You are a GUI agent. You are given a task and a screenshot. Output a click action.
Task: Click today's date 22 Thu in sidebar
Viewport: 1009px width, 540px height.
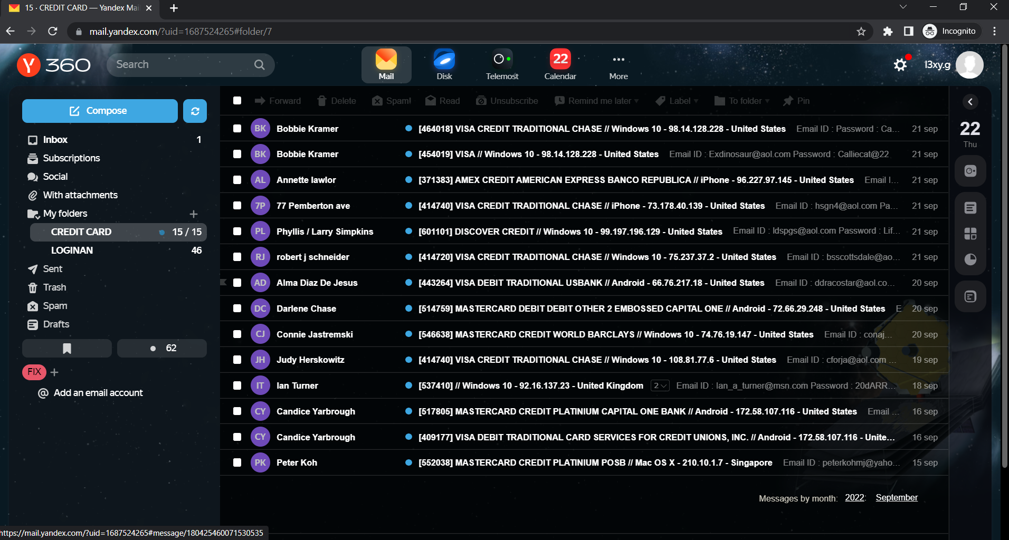(x=970, y=133)
